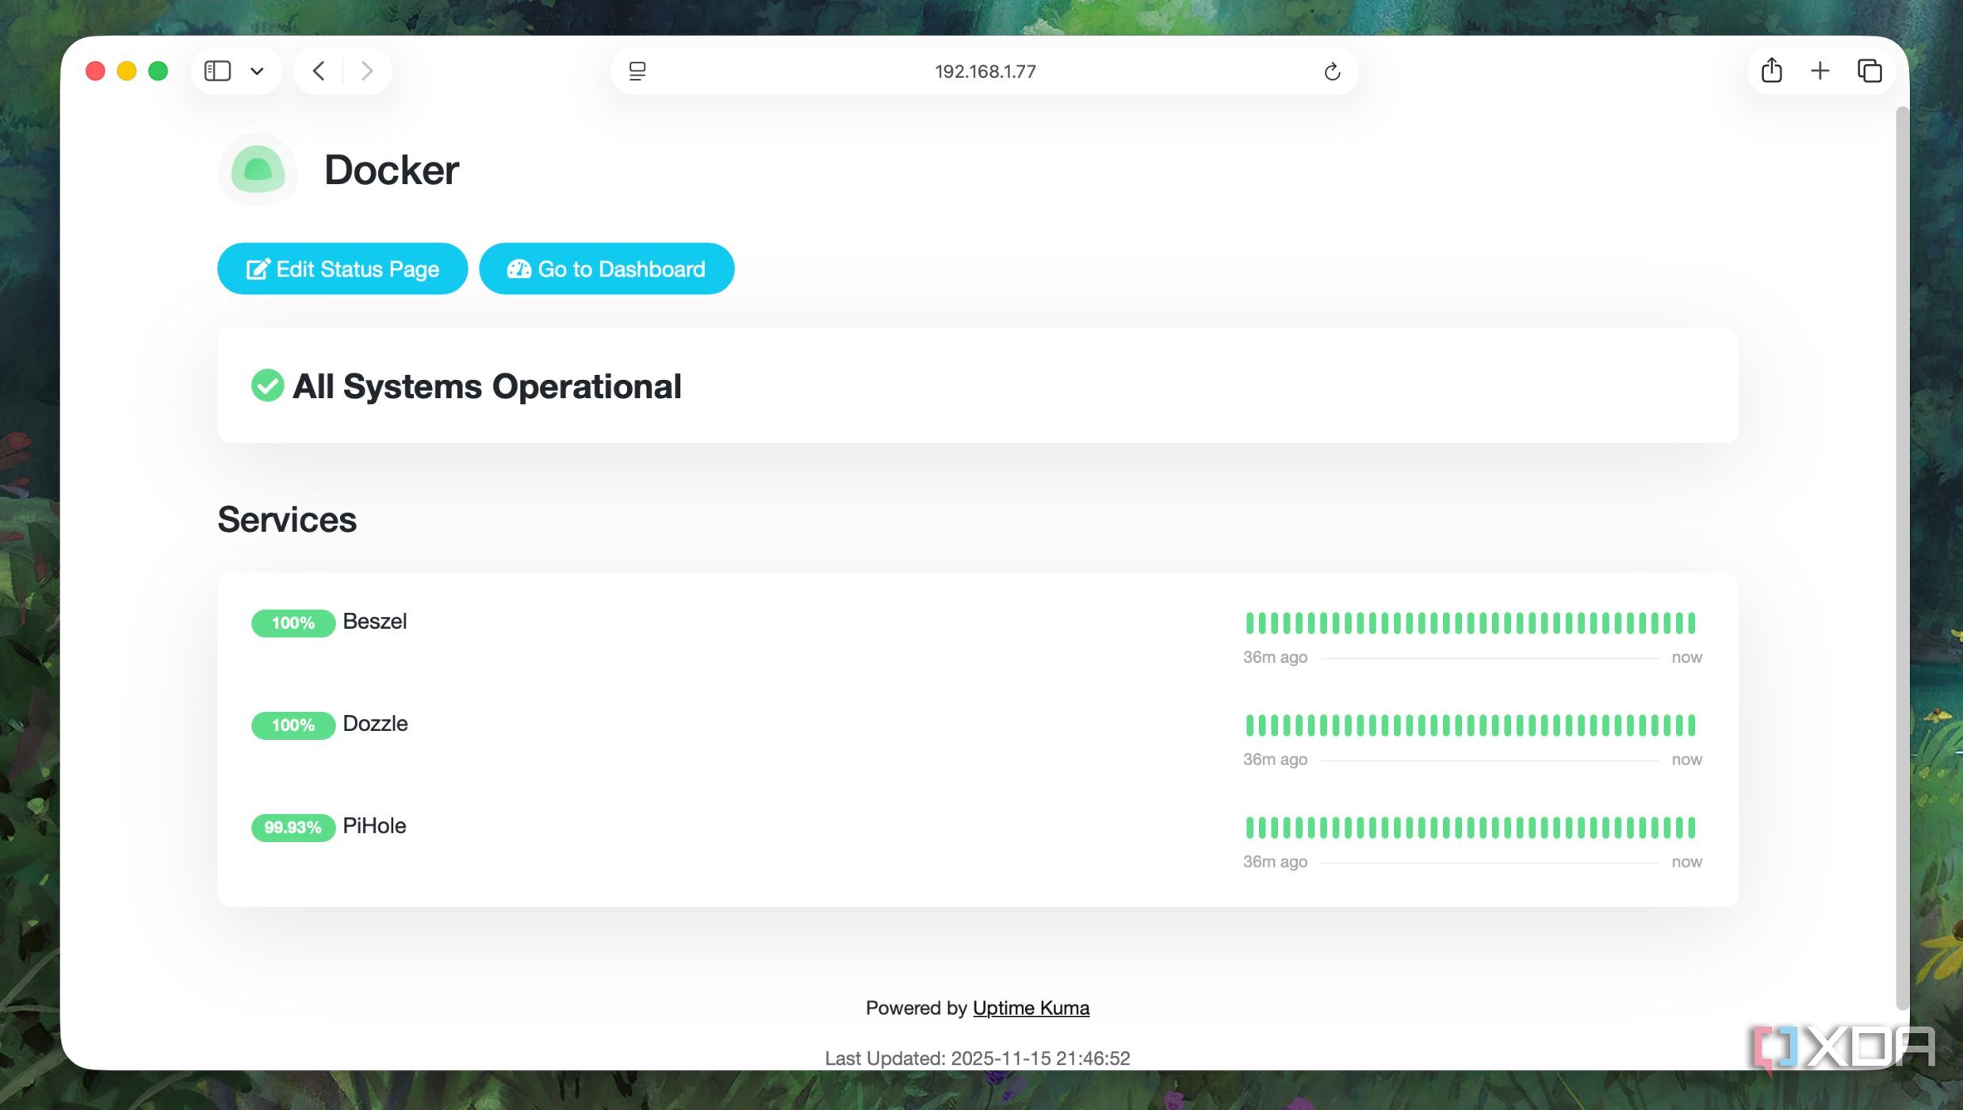1963x1110 pixels.
Task: Minimize the Safari window with yellow button
Action: 127,71
